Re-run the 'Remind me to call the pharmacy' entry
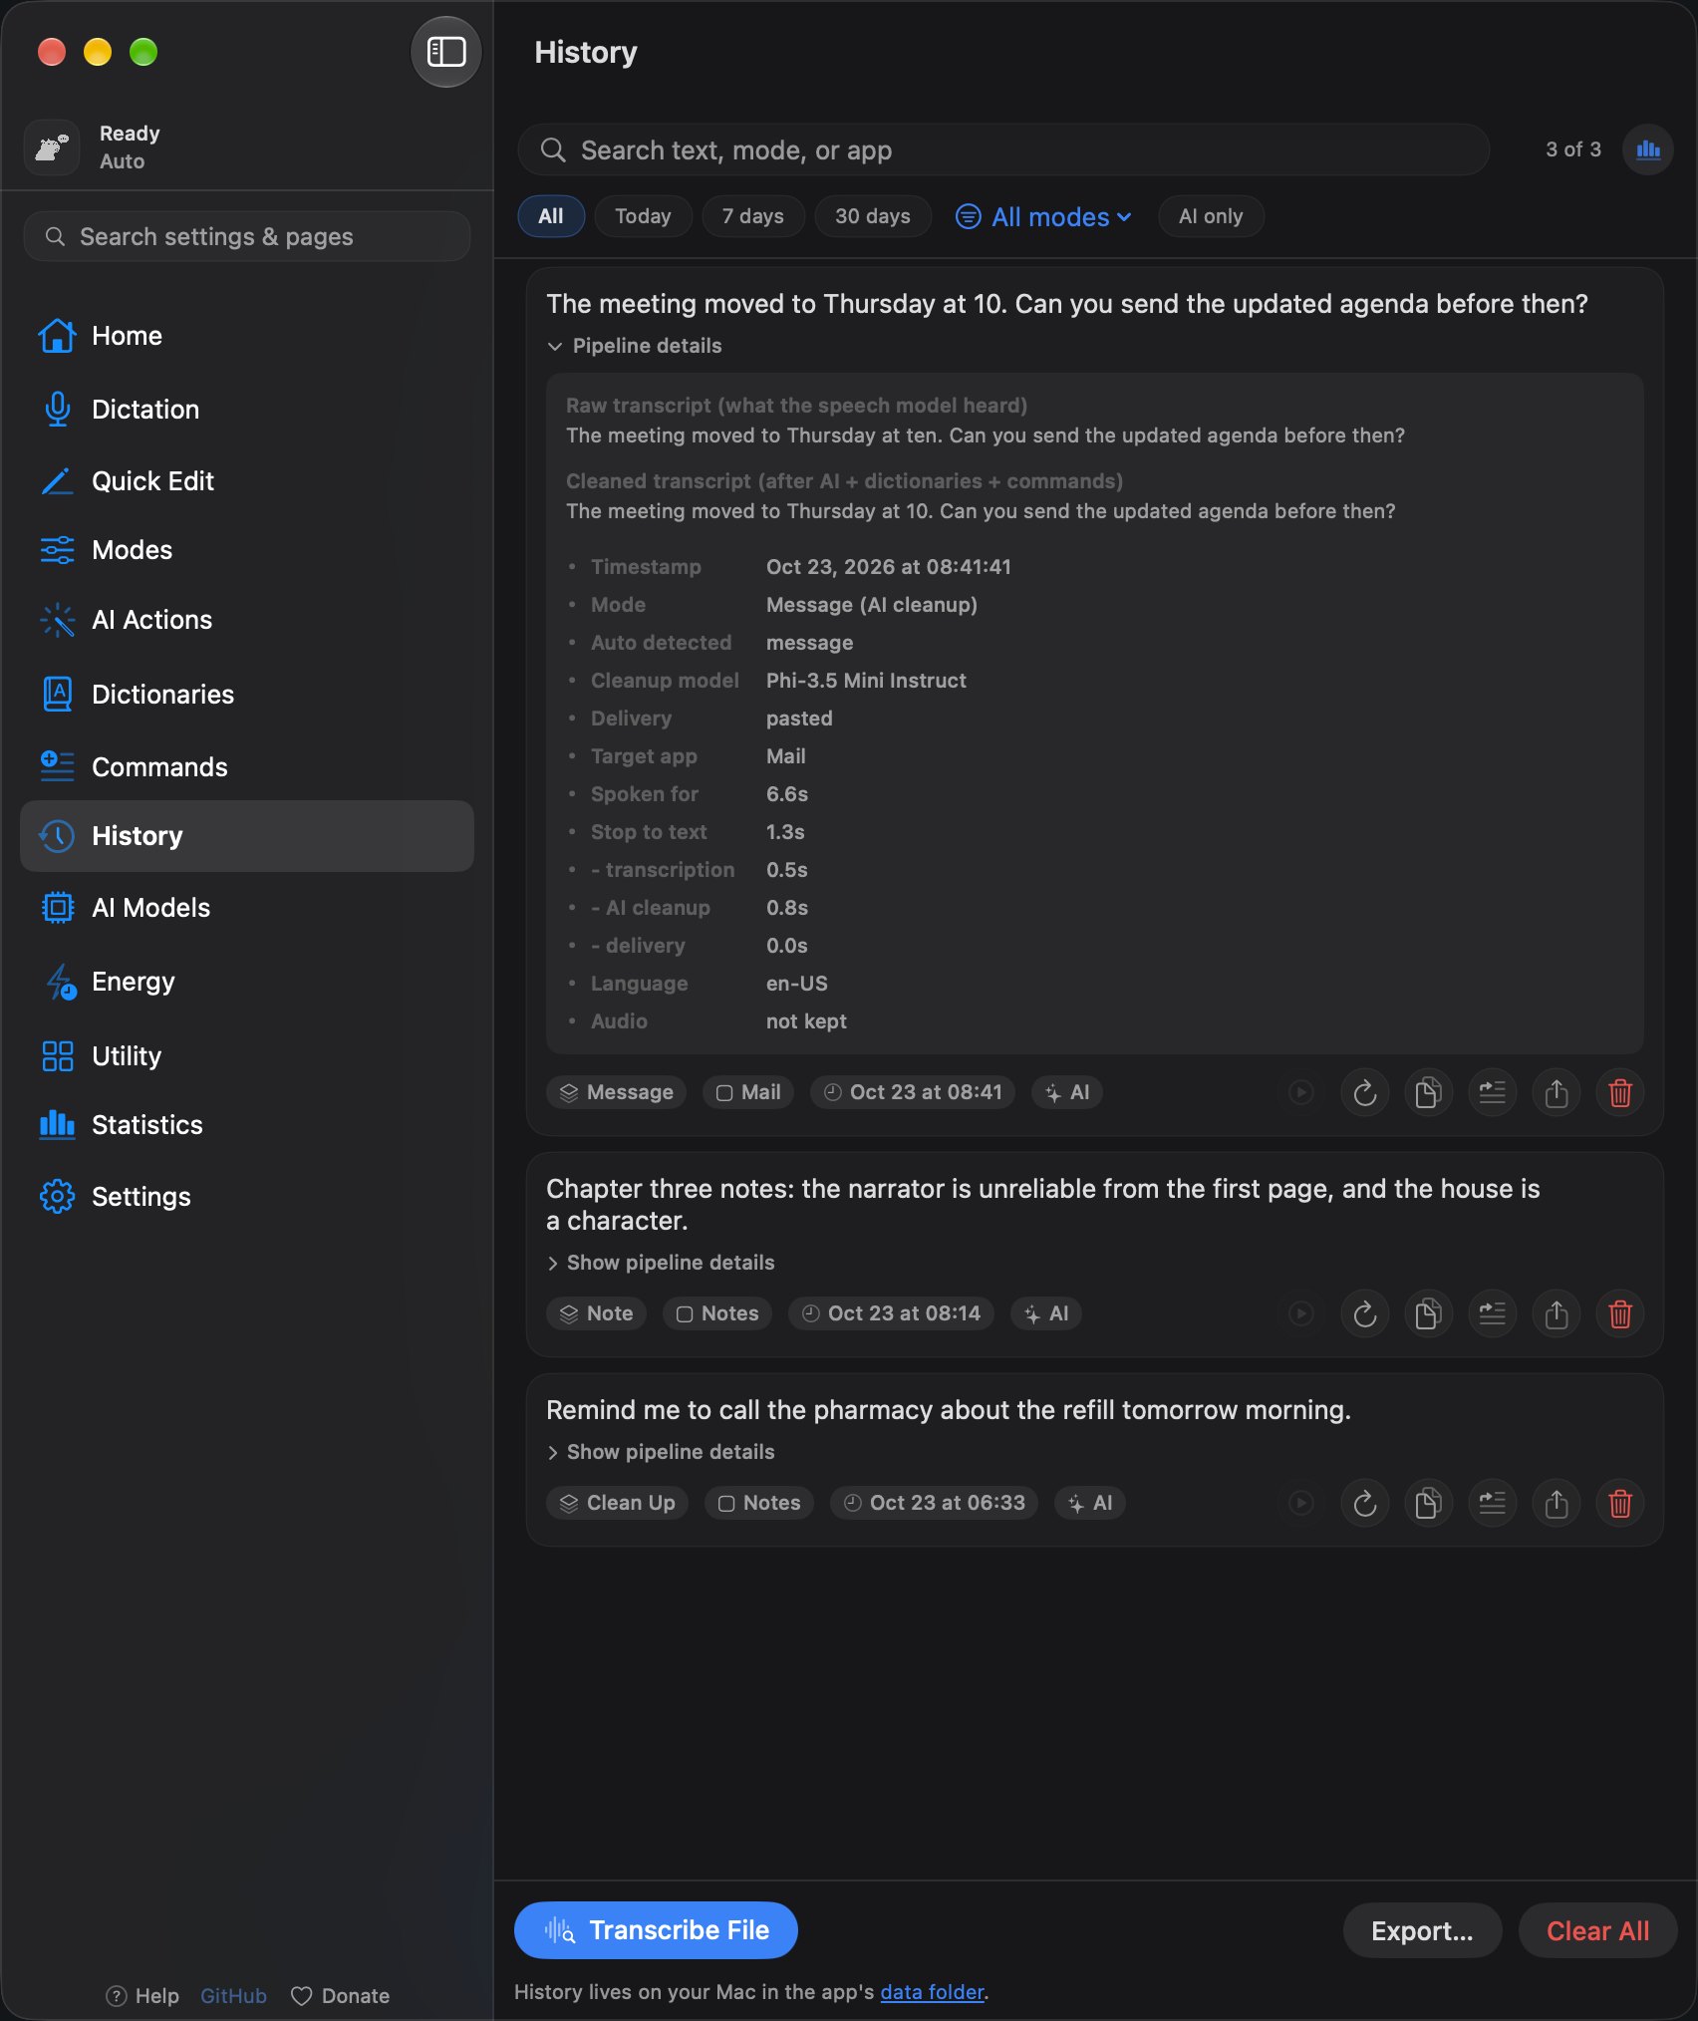Viewport: 1698px width, 2021px height. [1365, 1503]
